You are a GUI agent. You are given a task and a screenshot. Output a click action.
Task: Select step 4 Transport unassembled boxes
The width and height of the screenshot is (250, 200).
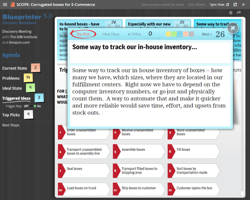click(84, 151)
